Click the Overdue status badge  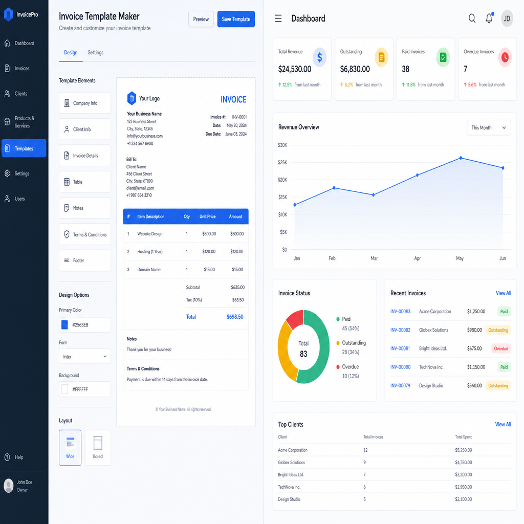coord(501,348)
